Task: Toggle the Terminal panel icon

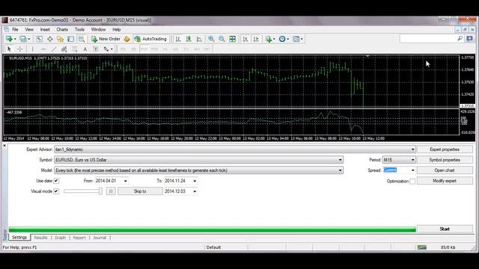Action: (70, 39)
